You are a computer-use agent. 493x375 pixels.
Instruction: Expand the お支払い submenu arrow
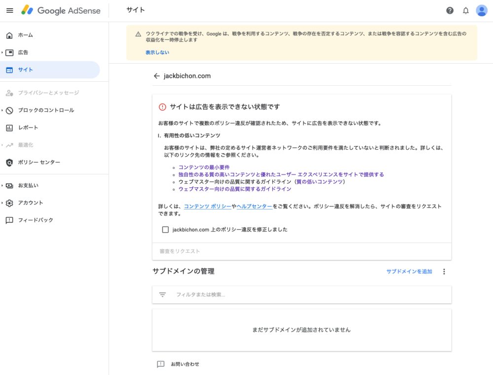coord(2,185)
